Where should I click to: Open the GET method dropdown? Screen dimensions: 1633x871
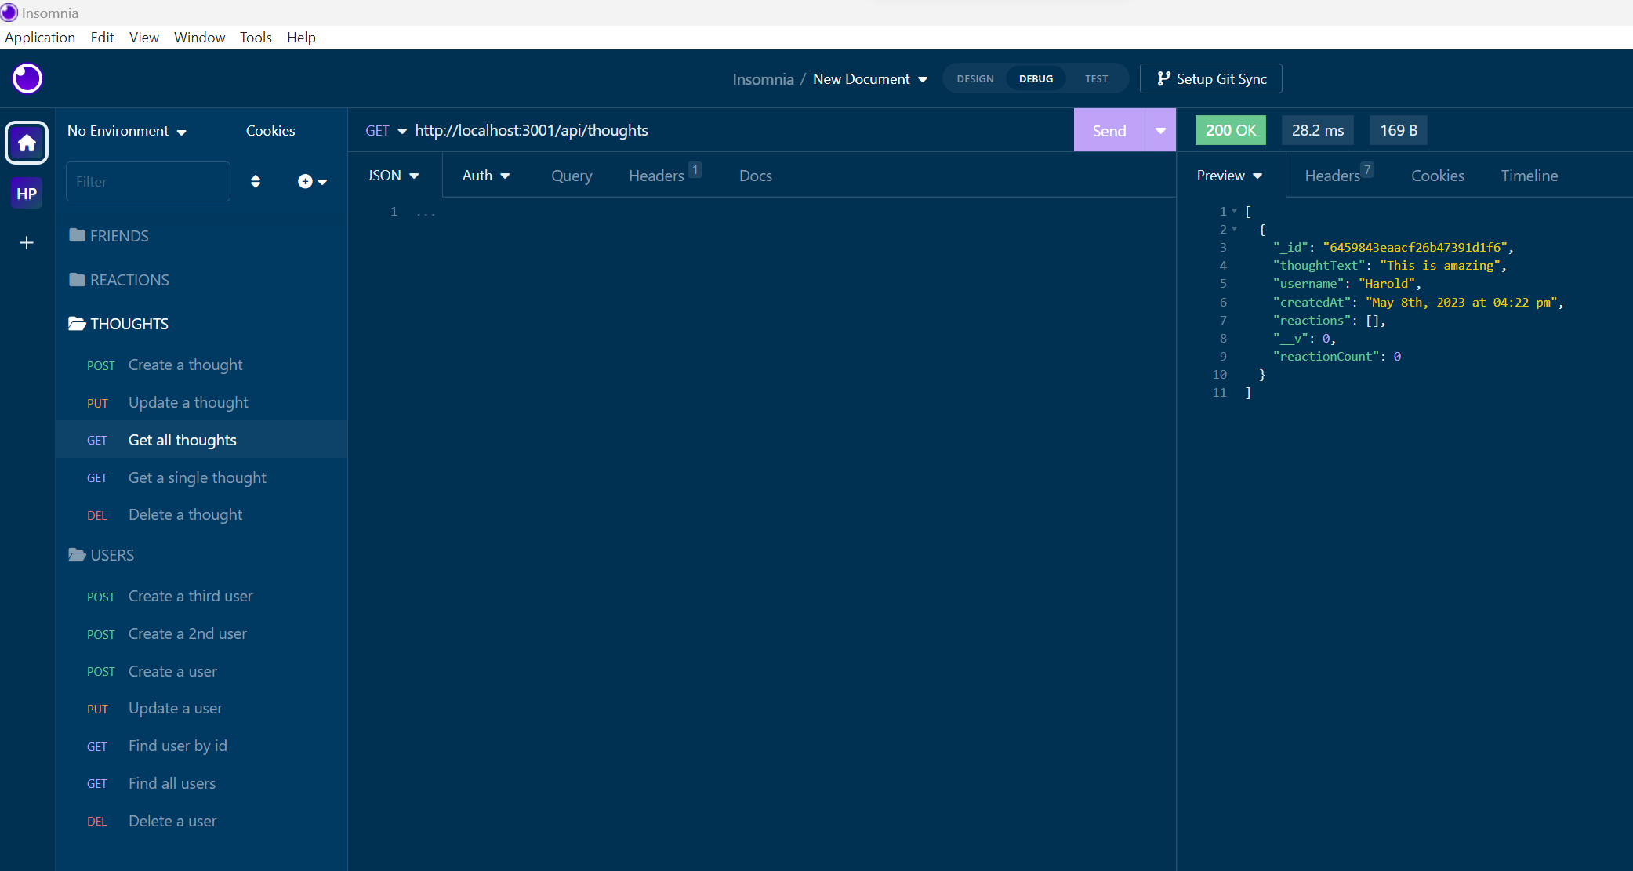point(386,130)
